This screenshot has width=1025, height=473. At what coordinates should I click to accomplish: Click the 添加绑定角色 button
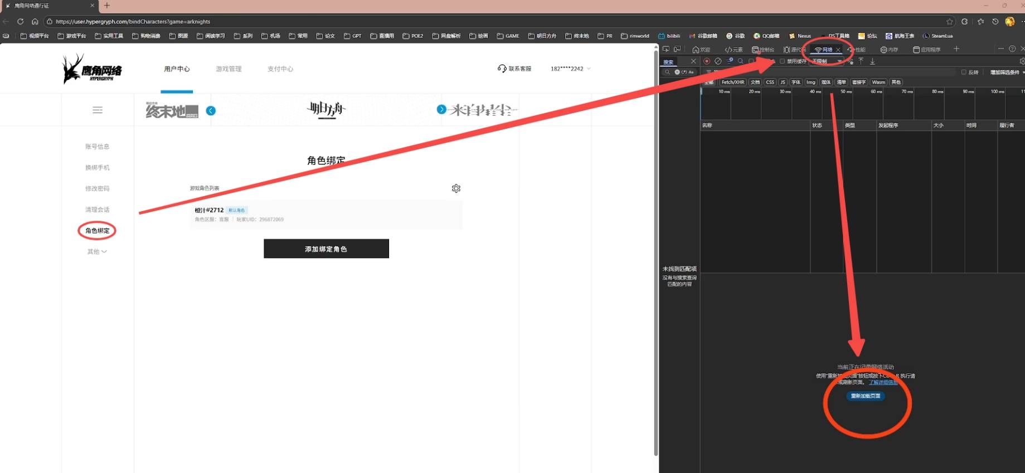tap(326, 249)
